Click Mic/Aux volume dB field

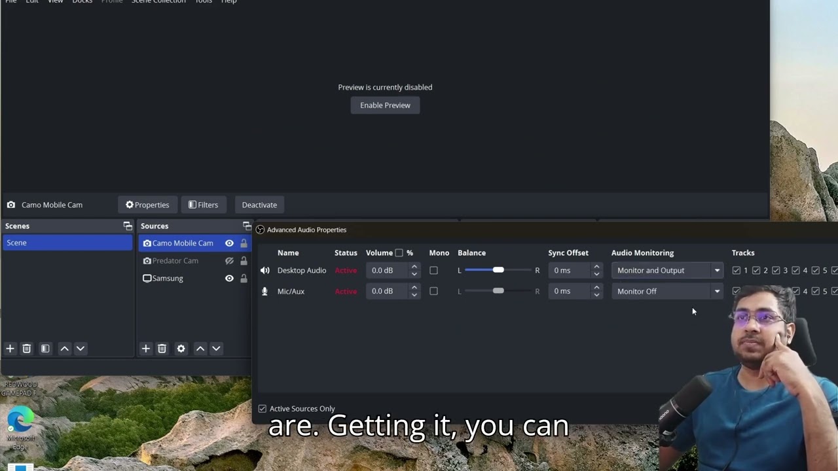coord(387,291)
